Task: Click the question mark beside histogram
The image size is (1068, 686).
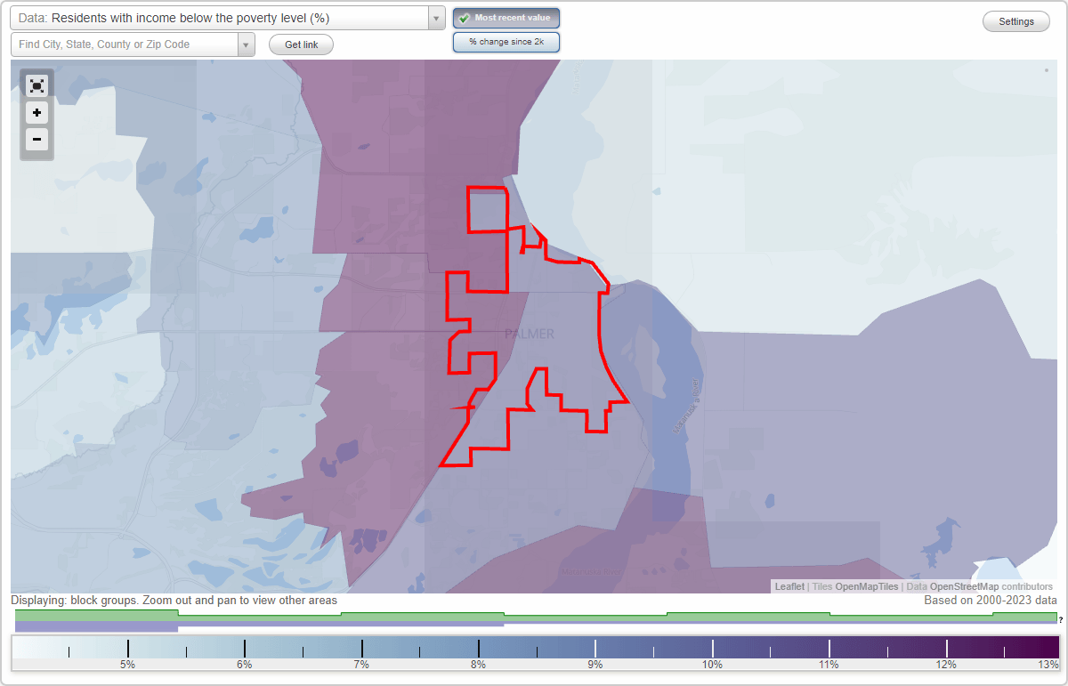Action: click(1061, 619)
